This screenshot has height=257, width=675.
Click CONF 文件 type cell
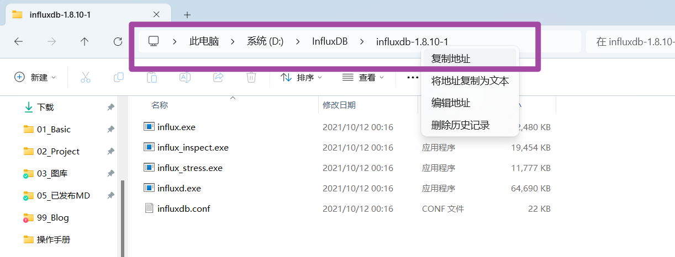443,208
